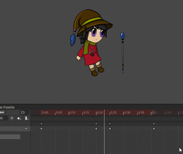
Task: Select the summary keyframe at 0:20
Action: pos(96,124)
